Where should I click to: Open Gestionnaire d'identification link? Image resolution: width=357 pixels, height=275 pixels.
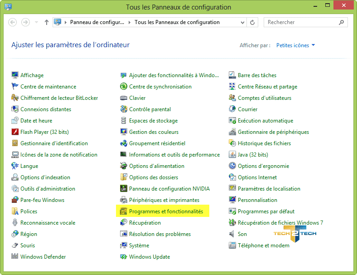click(x=54, y=143)
